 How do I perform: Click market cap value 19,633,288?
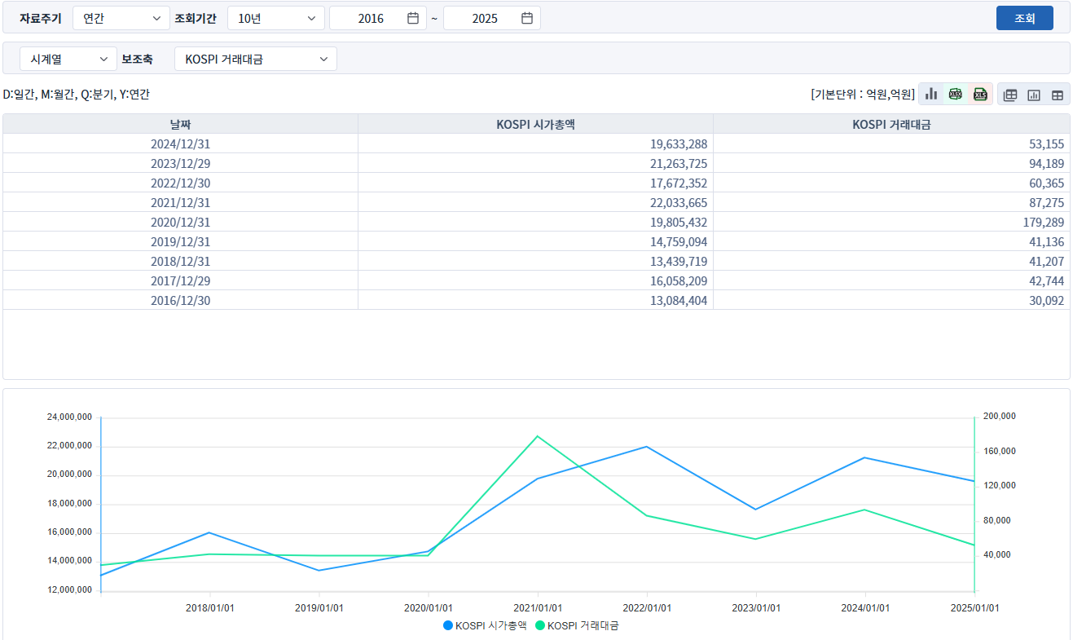(679, 143)
